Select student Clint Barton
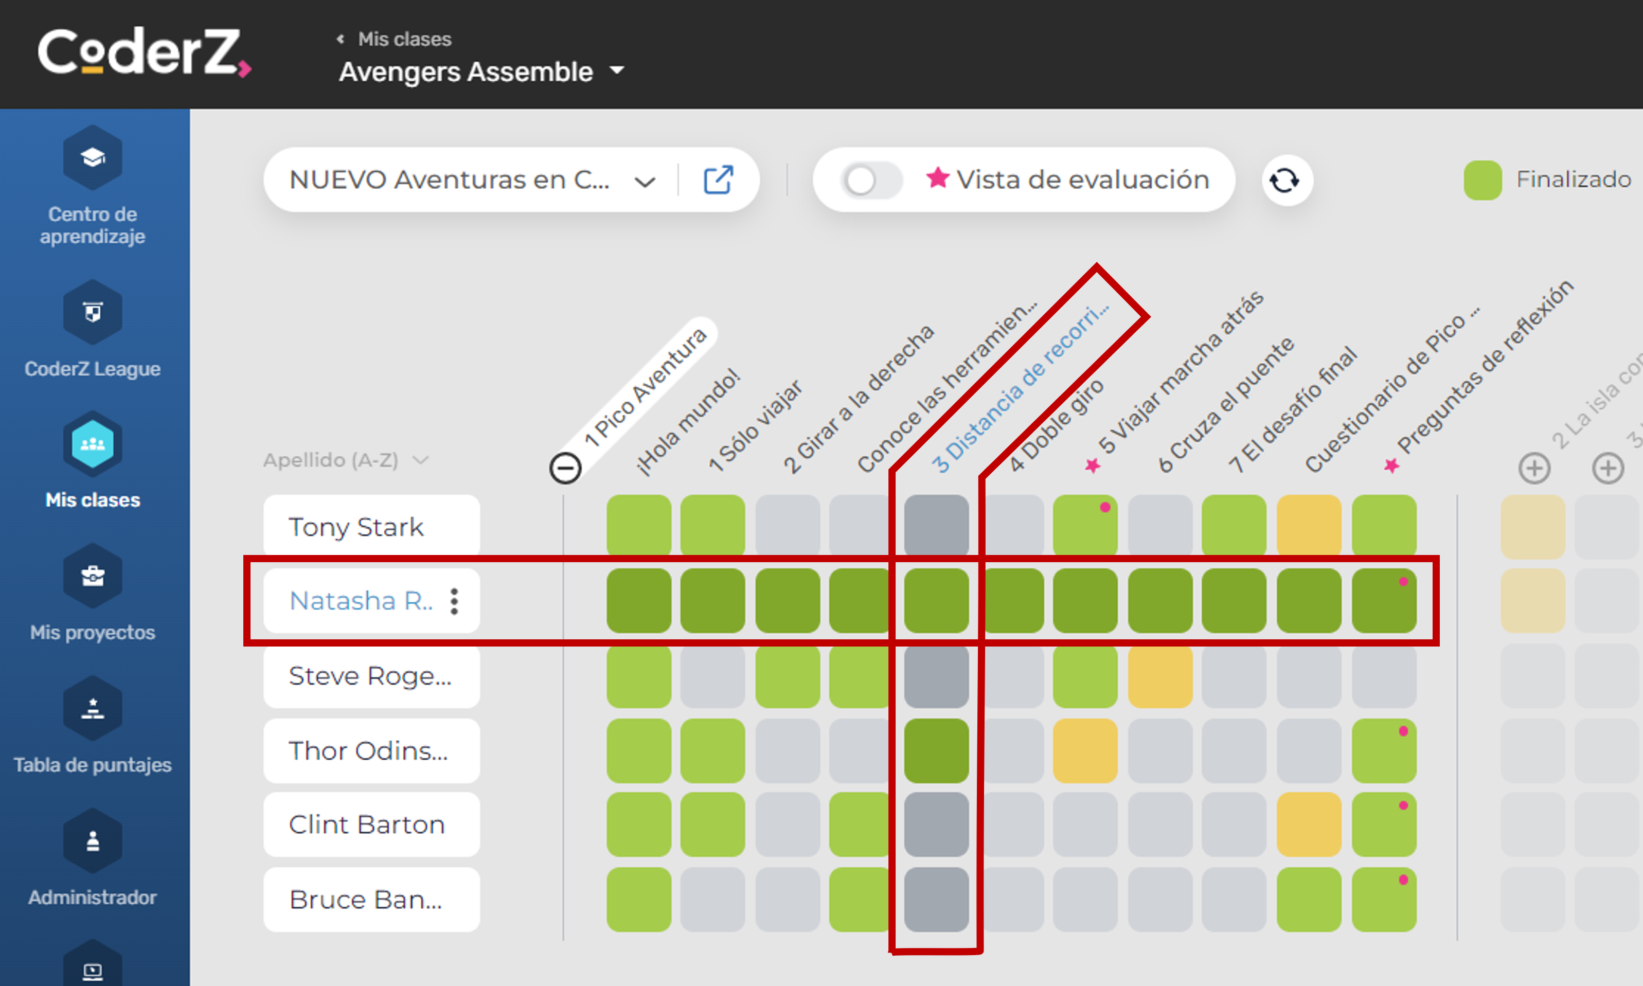The image size is (1643, 986). click(x=371, y=824)
